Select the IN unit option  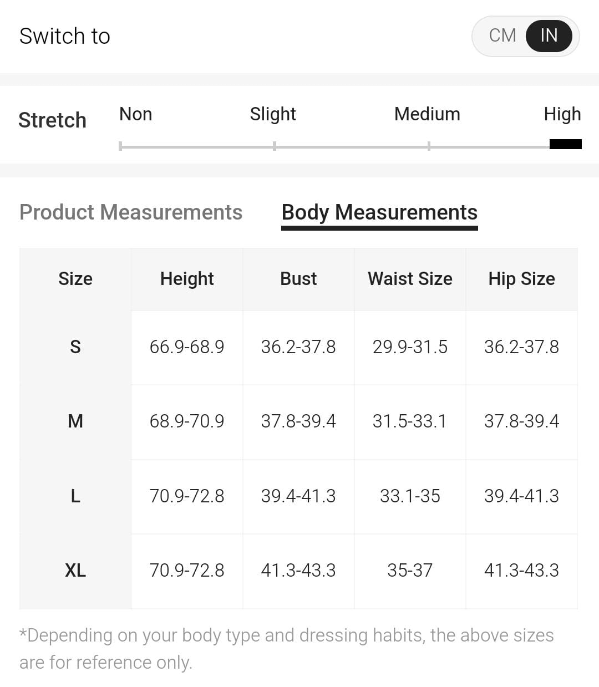[549, 36]
